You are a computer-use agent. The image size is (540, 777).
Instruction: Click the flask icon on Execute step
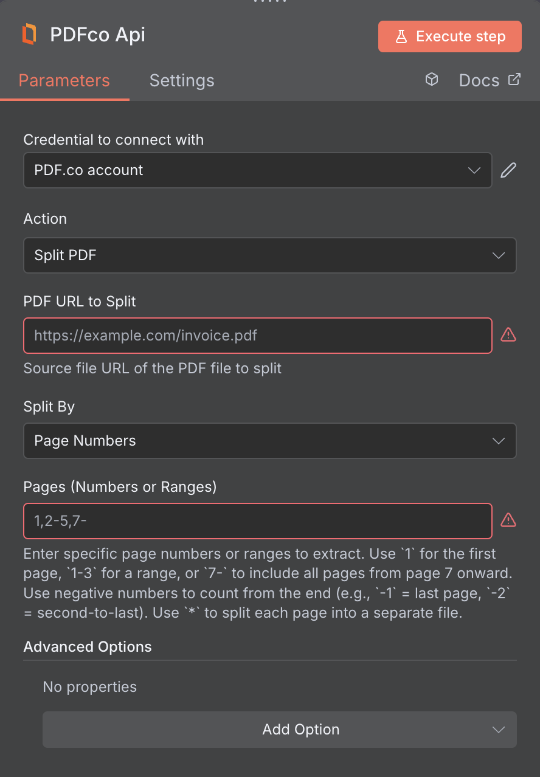(x=401, y=36)
